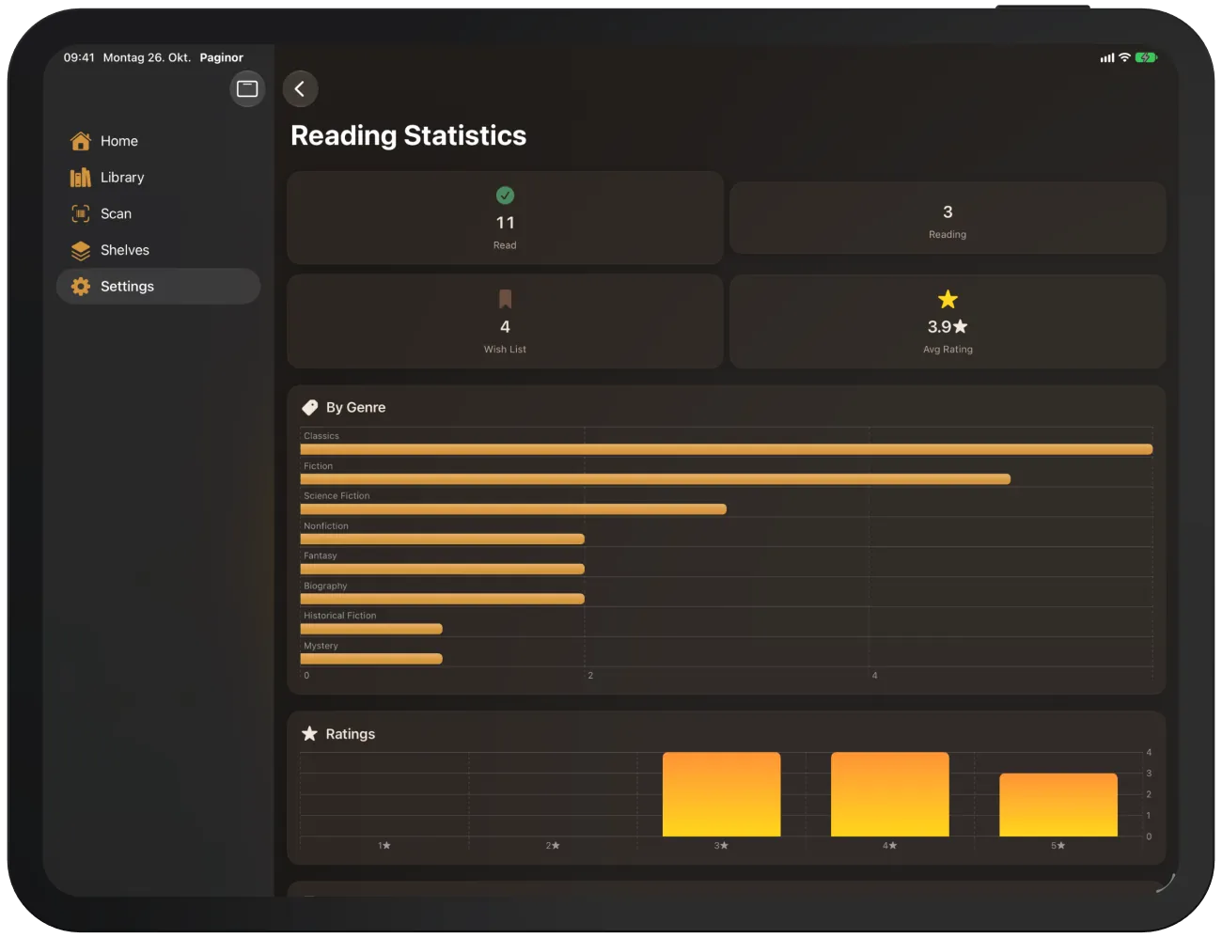Image resolution: width=1222 pixels, height=938 pixels.
Task: Open Library in the sidebar
Action: (x=159, y=178)
